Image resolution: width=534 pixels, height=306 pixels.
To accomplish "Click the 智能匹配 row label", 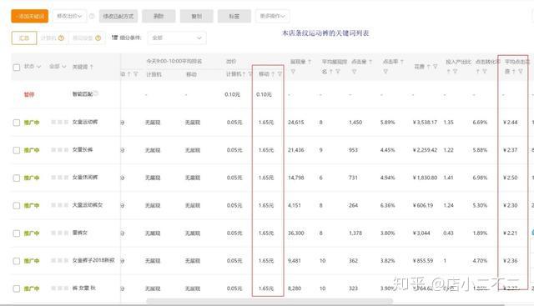I will [x=83, y=94].
